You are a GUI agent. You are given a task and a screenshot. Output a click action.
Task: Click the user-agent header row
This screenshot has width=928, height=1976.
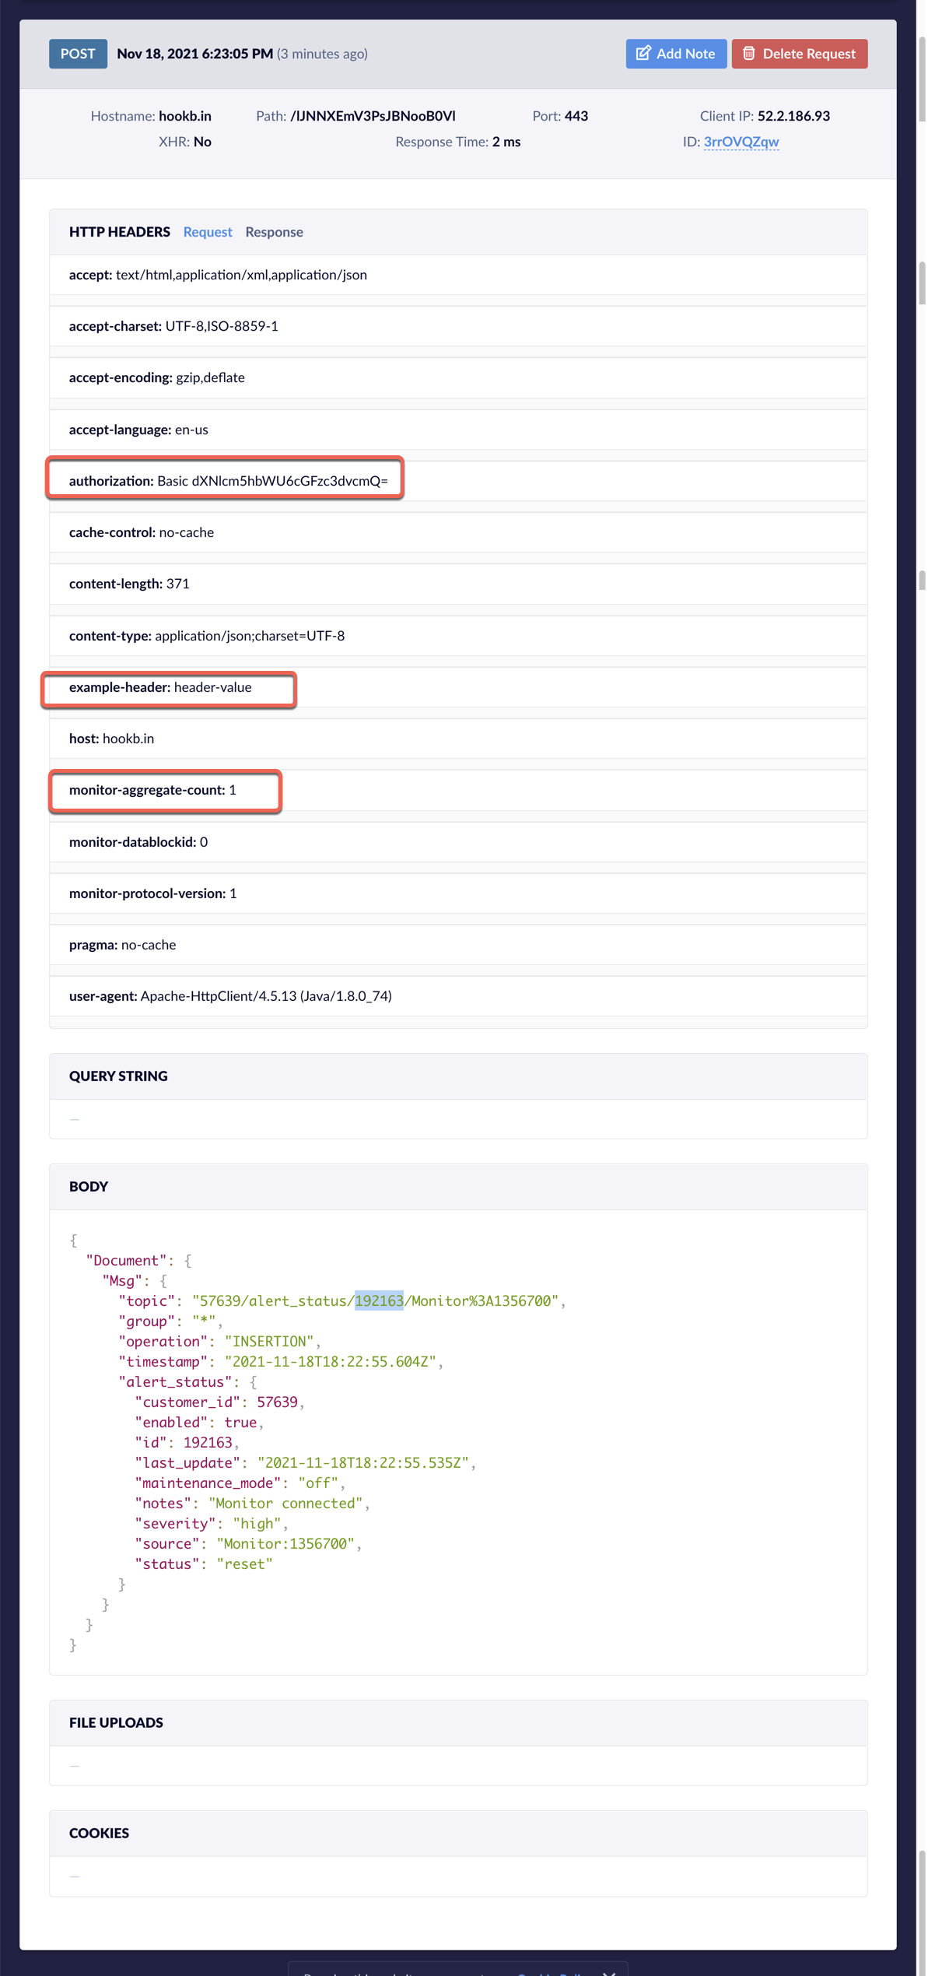[x=458, y=996]
